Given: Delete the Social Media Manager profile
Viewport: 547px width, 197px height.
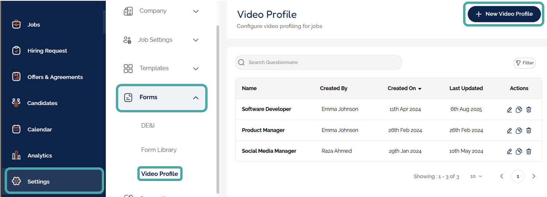Looking at the screenshot, I should click(x=529, y=151).
